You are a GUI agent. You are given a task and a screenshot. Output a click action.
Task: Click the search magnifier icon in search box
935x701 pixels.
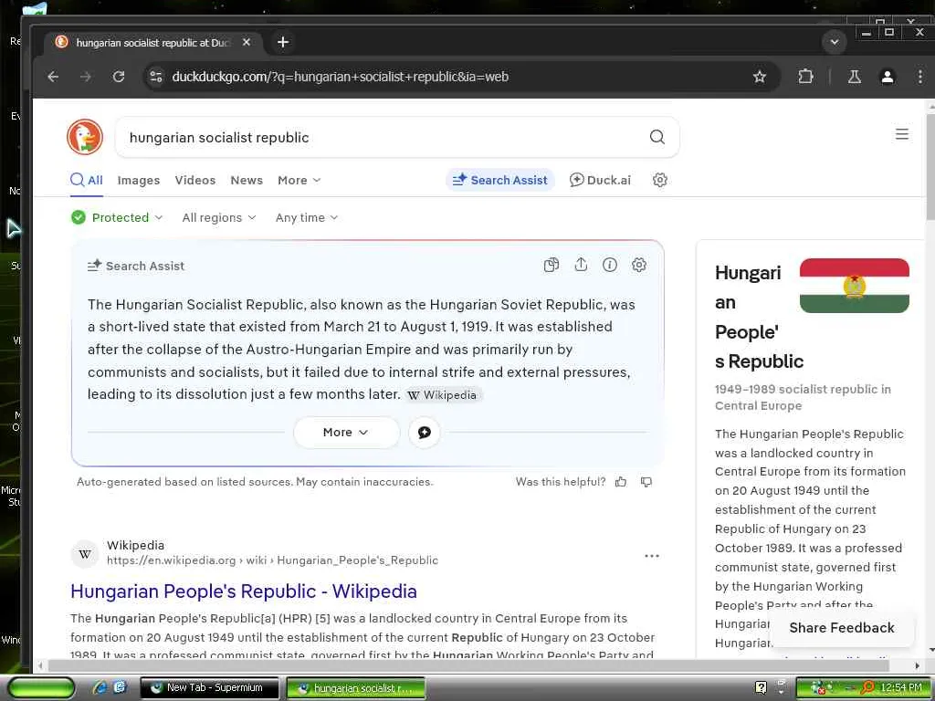657,137
